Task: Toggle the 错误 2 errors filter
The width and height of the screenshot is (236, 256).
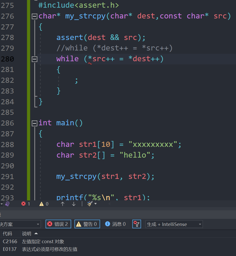Action: 58,224
